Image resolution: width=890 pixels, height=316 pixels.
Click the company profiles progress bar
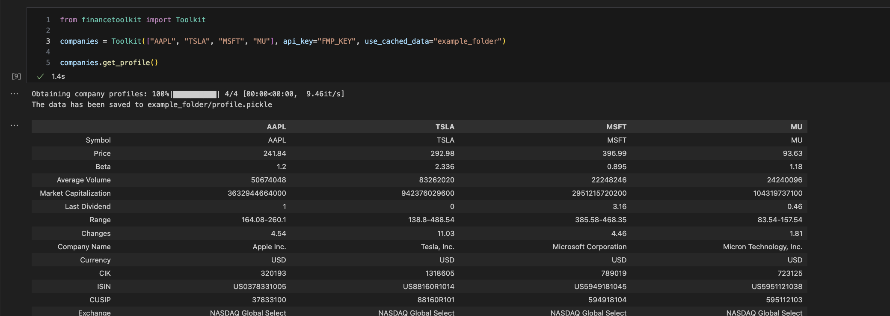[x=195, y=94]
